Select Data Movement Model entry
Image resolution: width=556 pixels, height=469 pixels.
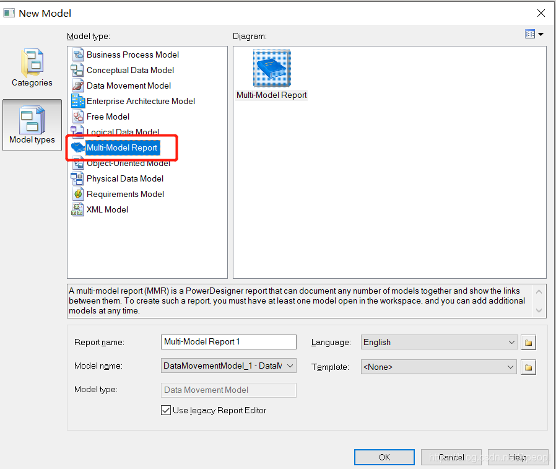(x=129, y=85)
